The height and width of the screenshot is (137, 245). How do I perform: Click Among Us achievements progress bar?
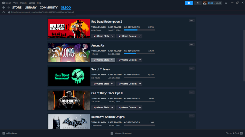pos(140,54)
